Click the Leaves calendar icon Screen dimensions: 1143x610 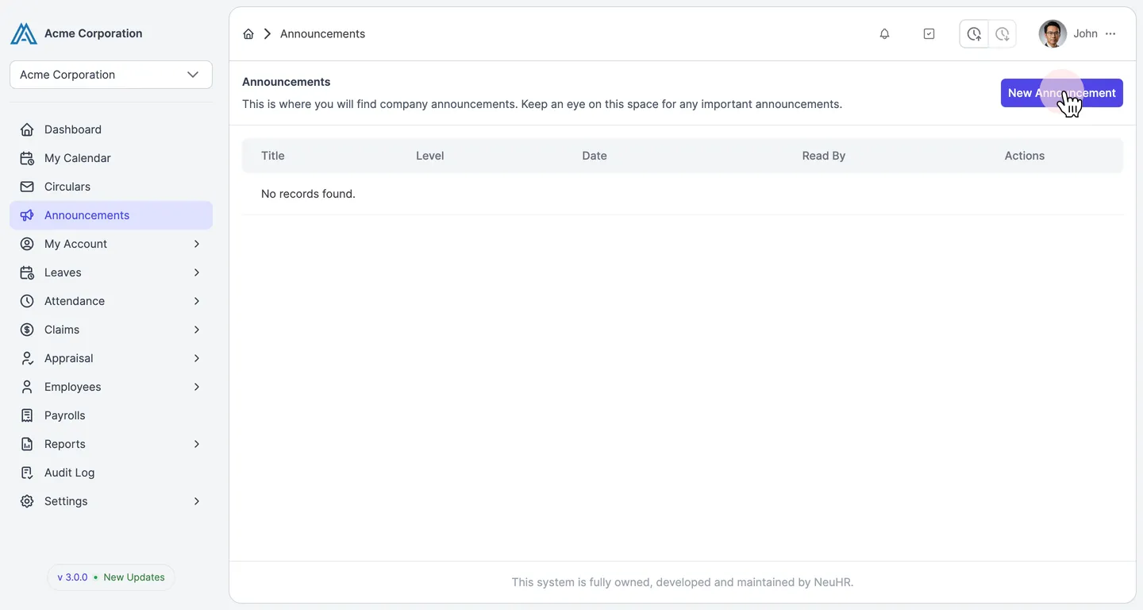[27, 272]
